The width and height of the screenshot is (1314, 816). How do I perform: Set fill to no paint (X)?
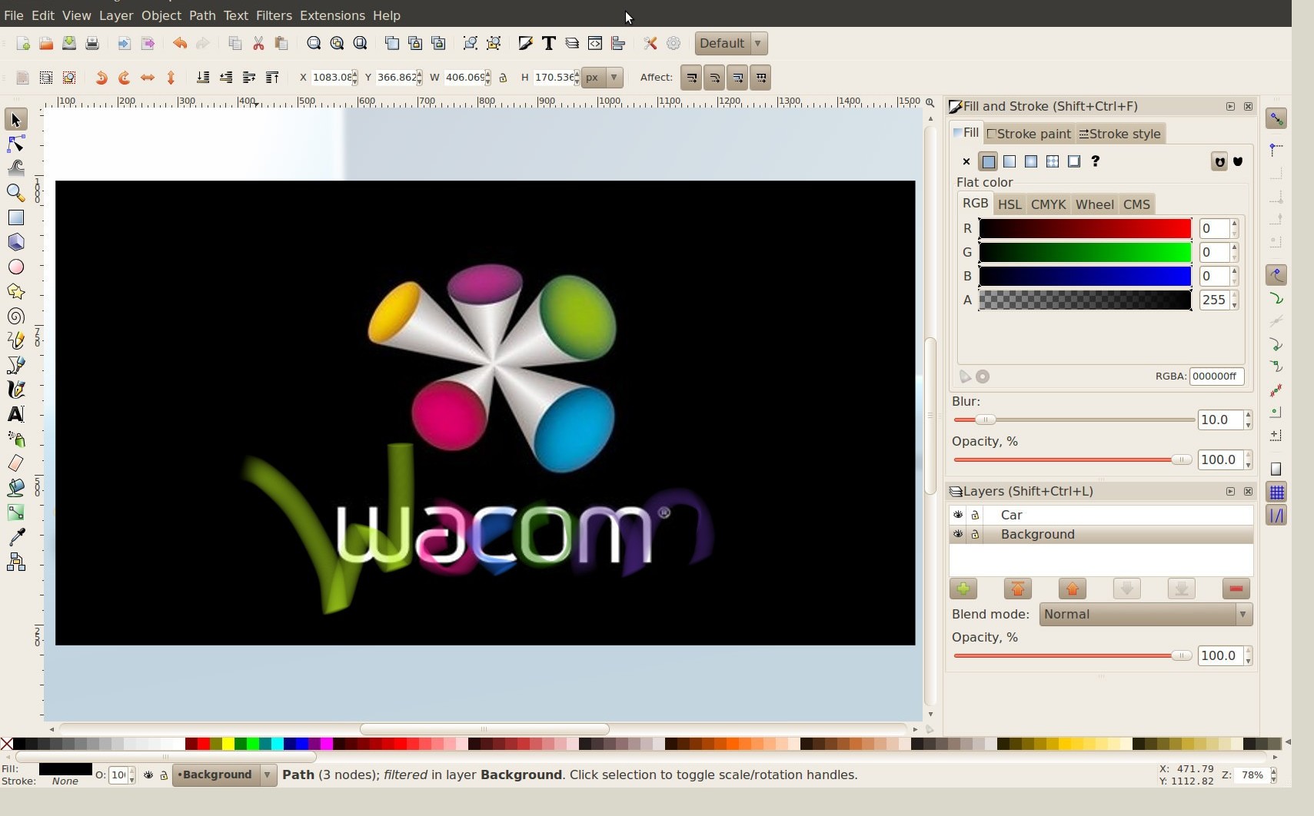[x=966, y=161]
